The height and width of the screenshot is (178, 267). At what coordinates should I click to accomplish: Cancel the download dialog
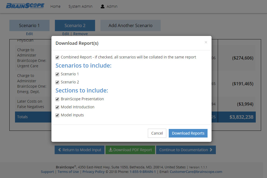(x=157, y=133)
